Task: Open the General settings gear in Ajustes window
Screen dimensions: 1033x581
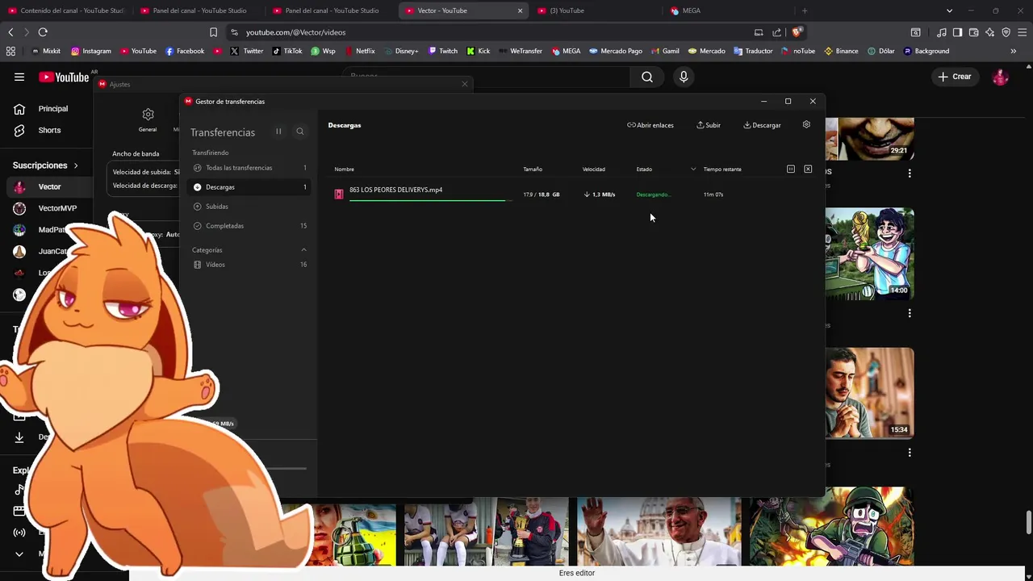Action: click(148, 119)
